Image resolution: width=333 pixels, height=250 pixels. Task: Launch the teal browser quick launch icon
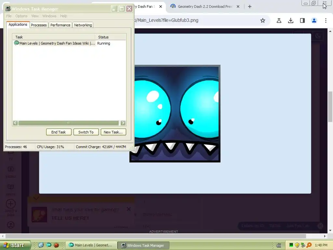49,245
